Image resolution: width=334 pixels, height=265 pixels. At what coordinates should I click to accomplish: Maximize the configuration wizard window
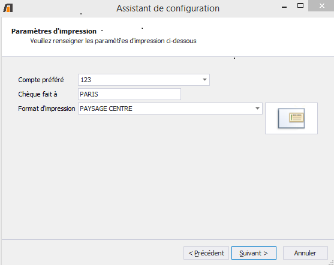[300, 6]
